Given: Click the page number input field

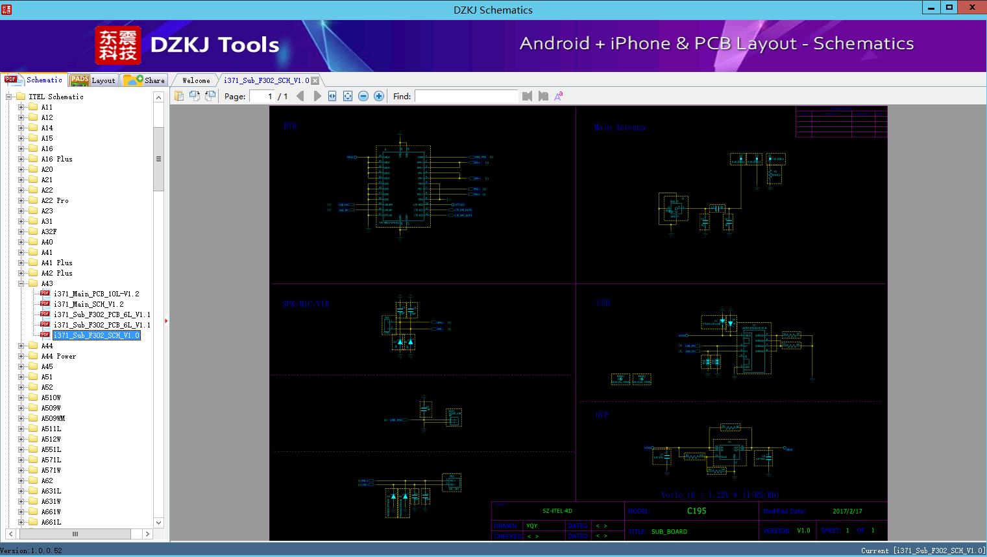Looking at the screenshot, I should [x=262, y=96].
